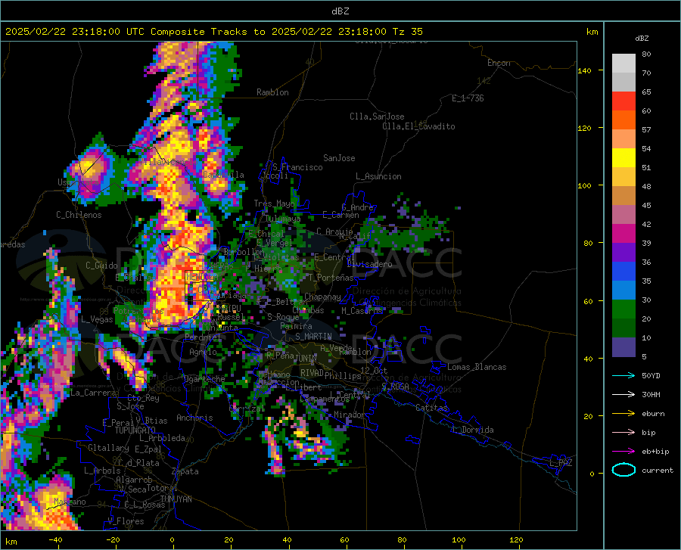681x550 pixels.
Task: Click the V_Flores label on map
Action: [x=126, y=521]
